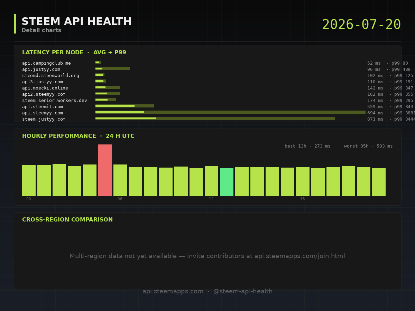Click the '110 ms · p99 151' value

coord(390,82)
